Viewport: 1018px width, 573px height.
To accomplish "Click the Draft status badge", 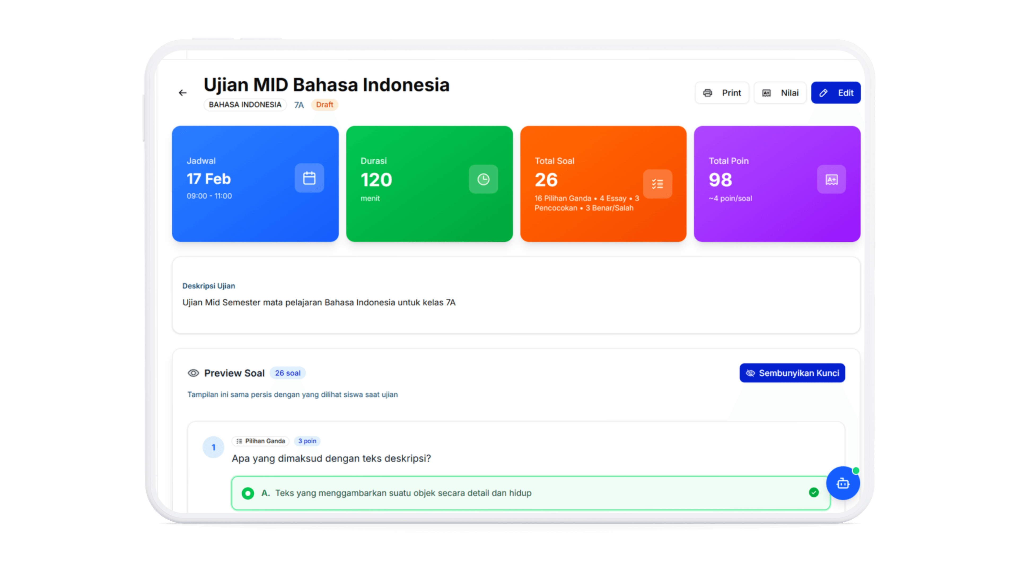I will (324, 105).
